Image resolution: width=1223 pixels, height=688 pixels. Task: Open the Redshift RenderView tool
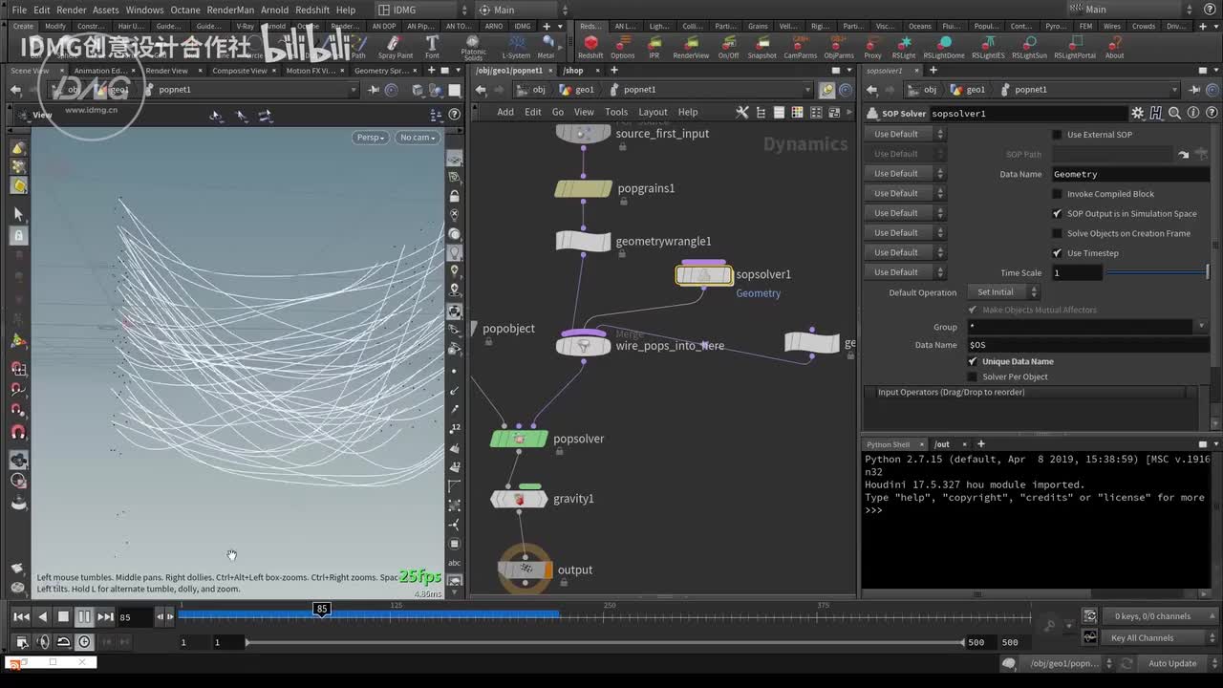point(691,47)
